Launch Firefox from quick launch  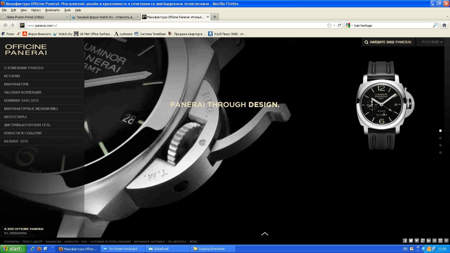tap(39, 249)
